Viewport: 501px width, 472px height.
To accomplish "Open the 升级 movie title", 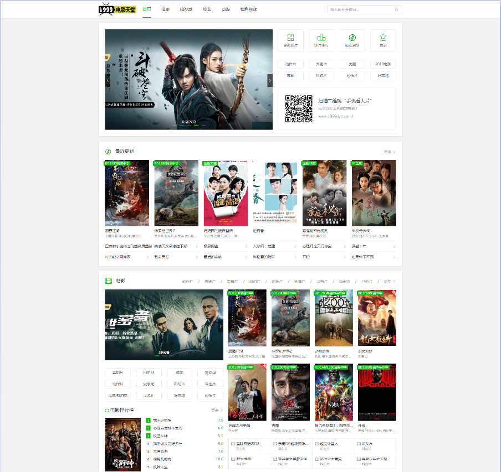I will click(361, 426).
